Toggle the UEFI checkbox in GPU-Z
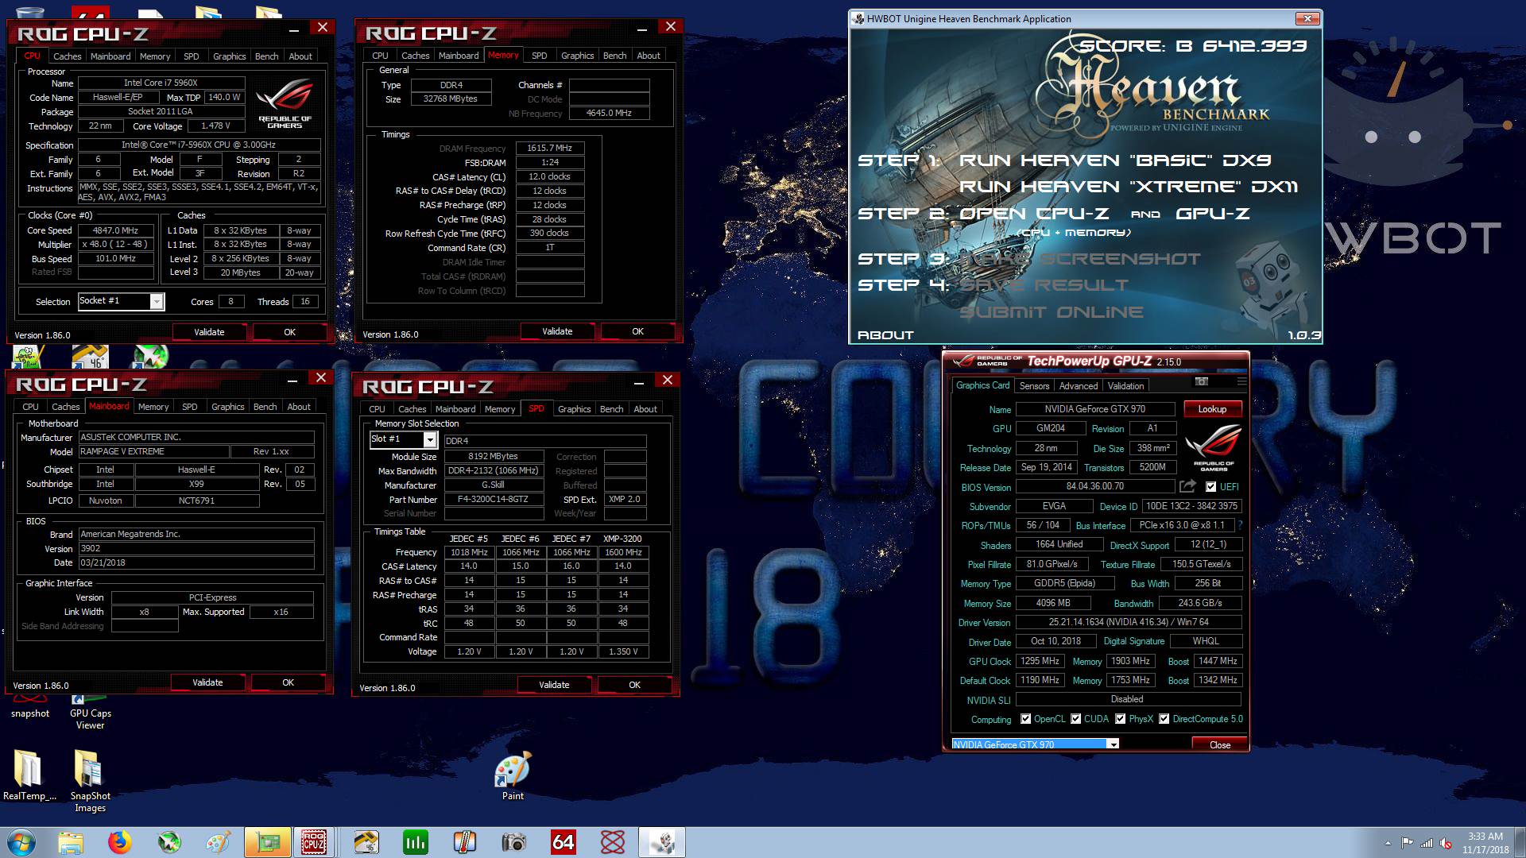Screen dimensions: 1526x858 click(1210, 487)
